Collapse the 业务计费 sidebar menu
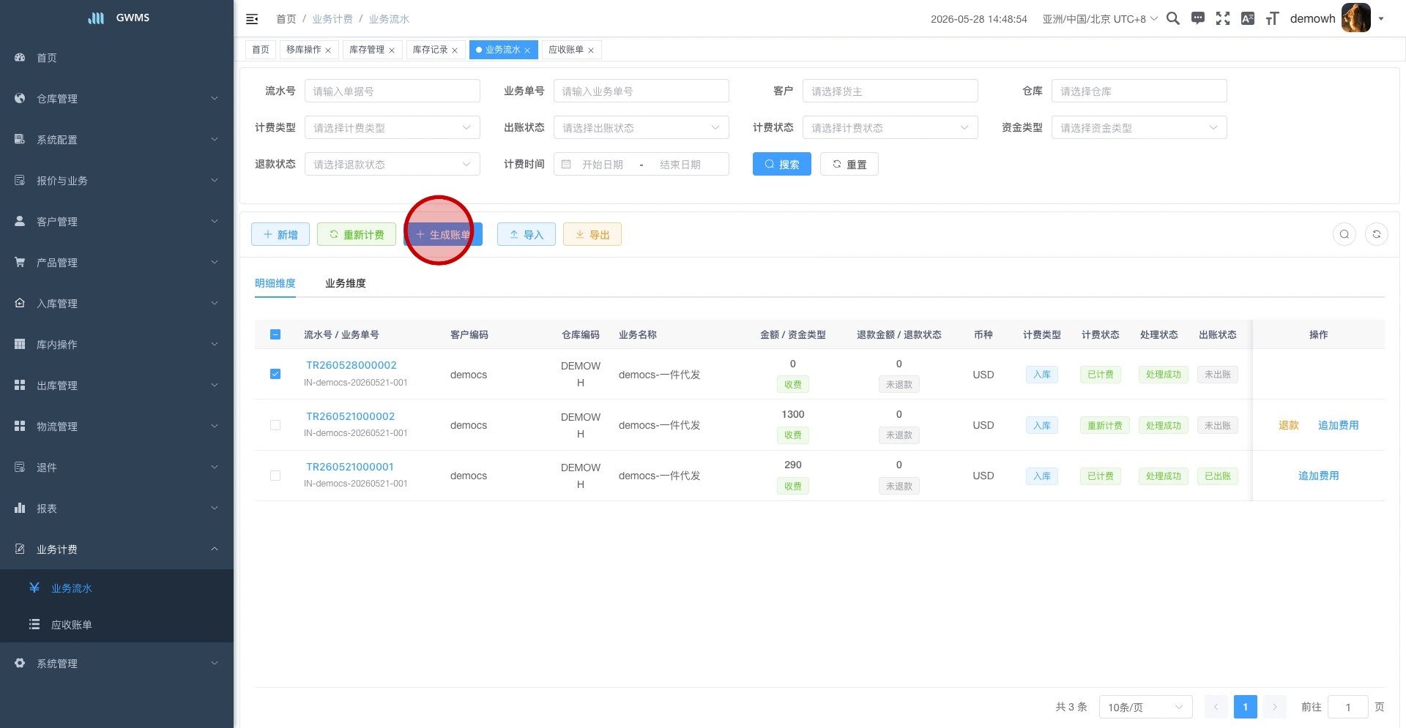The image size is (1406, 728). coord(117,549)
